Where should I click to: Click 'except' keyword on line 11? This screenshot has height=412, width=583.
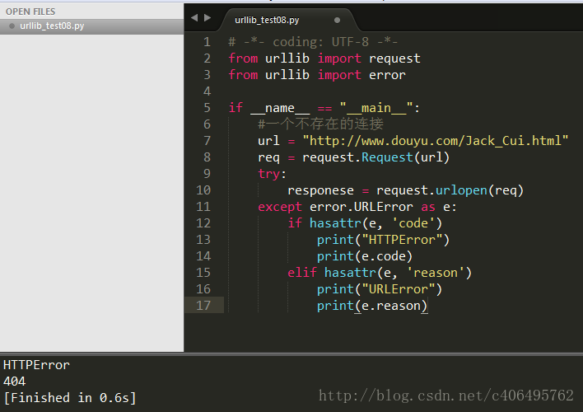pyautogui.click(x=280, y=207)
